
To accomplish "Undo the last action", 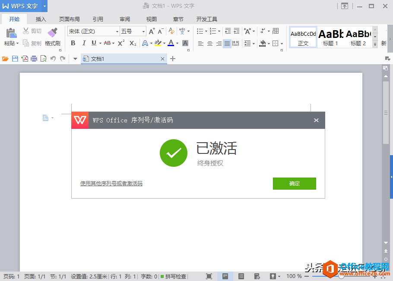I will pos(53,59).
